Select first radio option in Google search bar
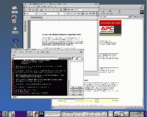The image size is (147, 117). click(x=79, y=101)
